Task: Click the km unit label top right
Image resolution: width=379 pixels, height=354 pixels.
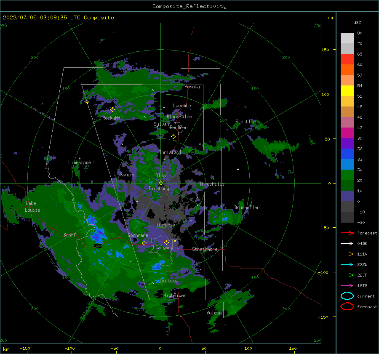Action: pos(329,18)
